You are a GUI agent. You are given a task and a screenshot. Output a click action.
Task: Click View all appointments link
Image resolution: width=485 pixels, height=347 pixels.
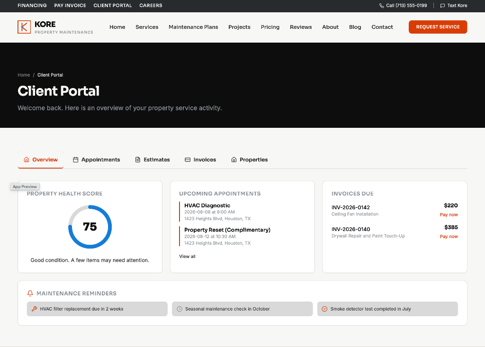click(x=187, y=257)
